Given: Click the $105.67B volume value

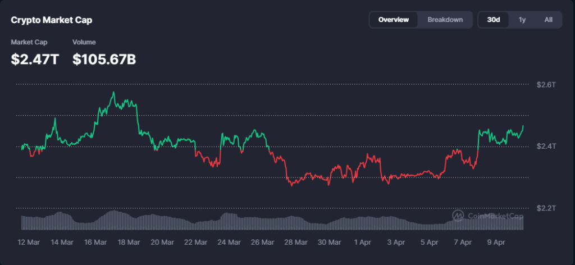Looking at the screenshot, I should click(x=104, y=59).
